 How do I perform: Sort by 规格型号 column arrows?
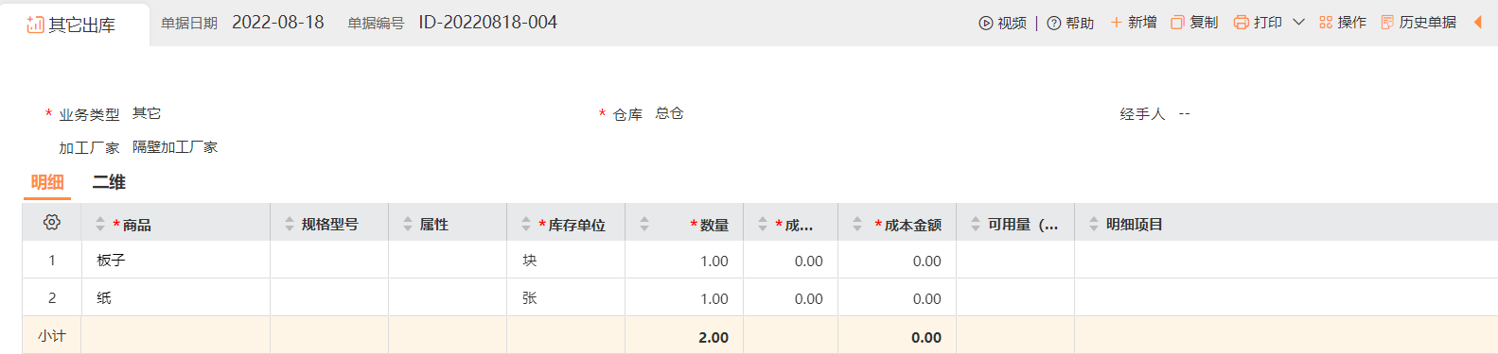(x=290, y=224)
